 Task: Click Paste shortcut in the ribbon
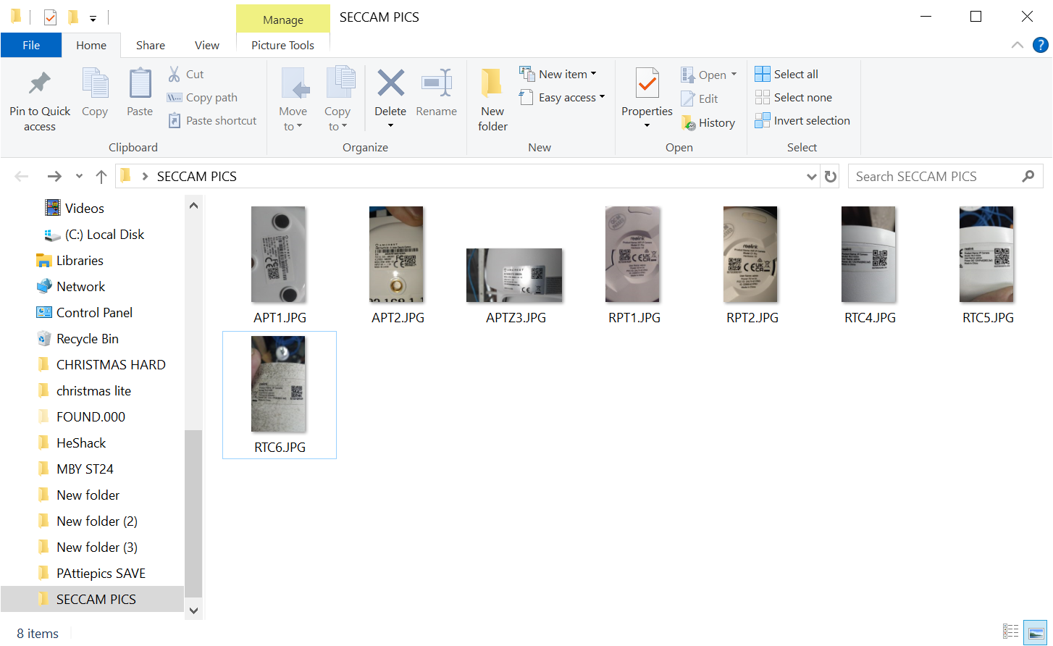click(x=212, y=120)
